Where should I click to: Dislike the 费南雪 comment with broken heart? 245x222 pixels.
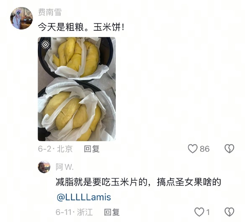pos(229,149)
